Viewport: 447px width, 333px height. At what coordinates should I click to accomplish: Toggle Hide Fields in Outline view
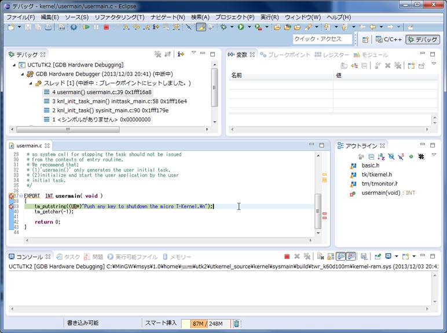(391, 157)
